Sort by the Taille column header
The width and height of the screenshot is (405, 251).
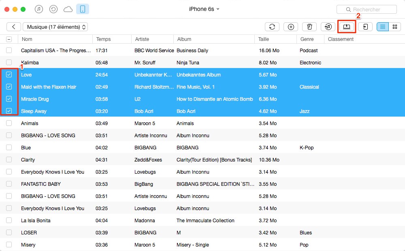click(275, 39)
